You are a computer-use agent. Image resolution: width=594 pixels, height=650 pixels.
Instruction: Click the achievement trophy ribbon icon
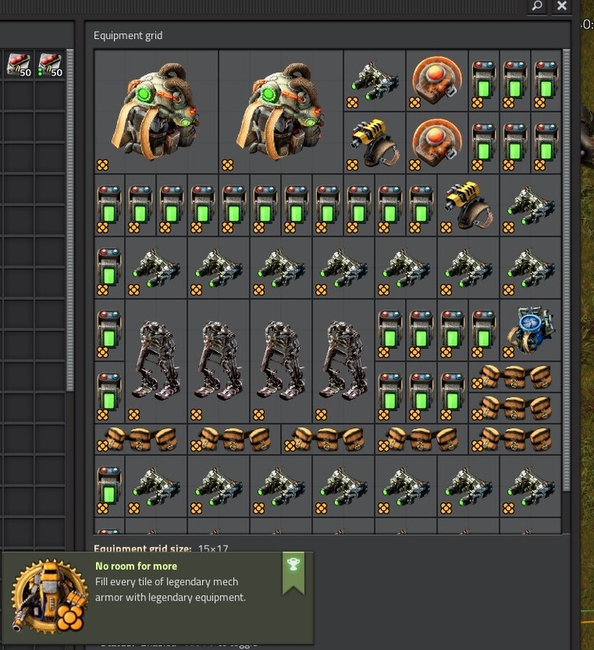[293, 573]
